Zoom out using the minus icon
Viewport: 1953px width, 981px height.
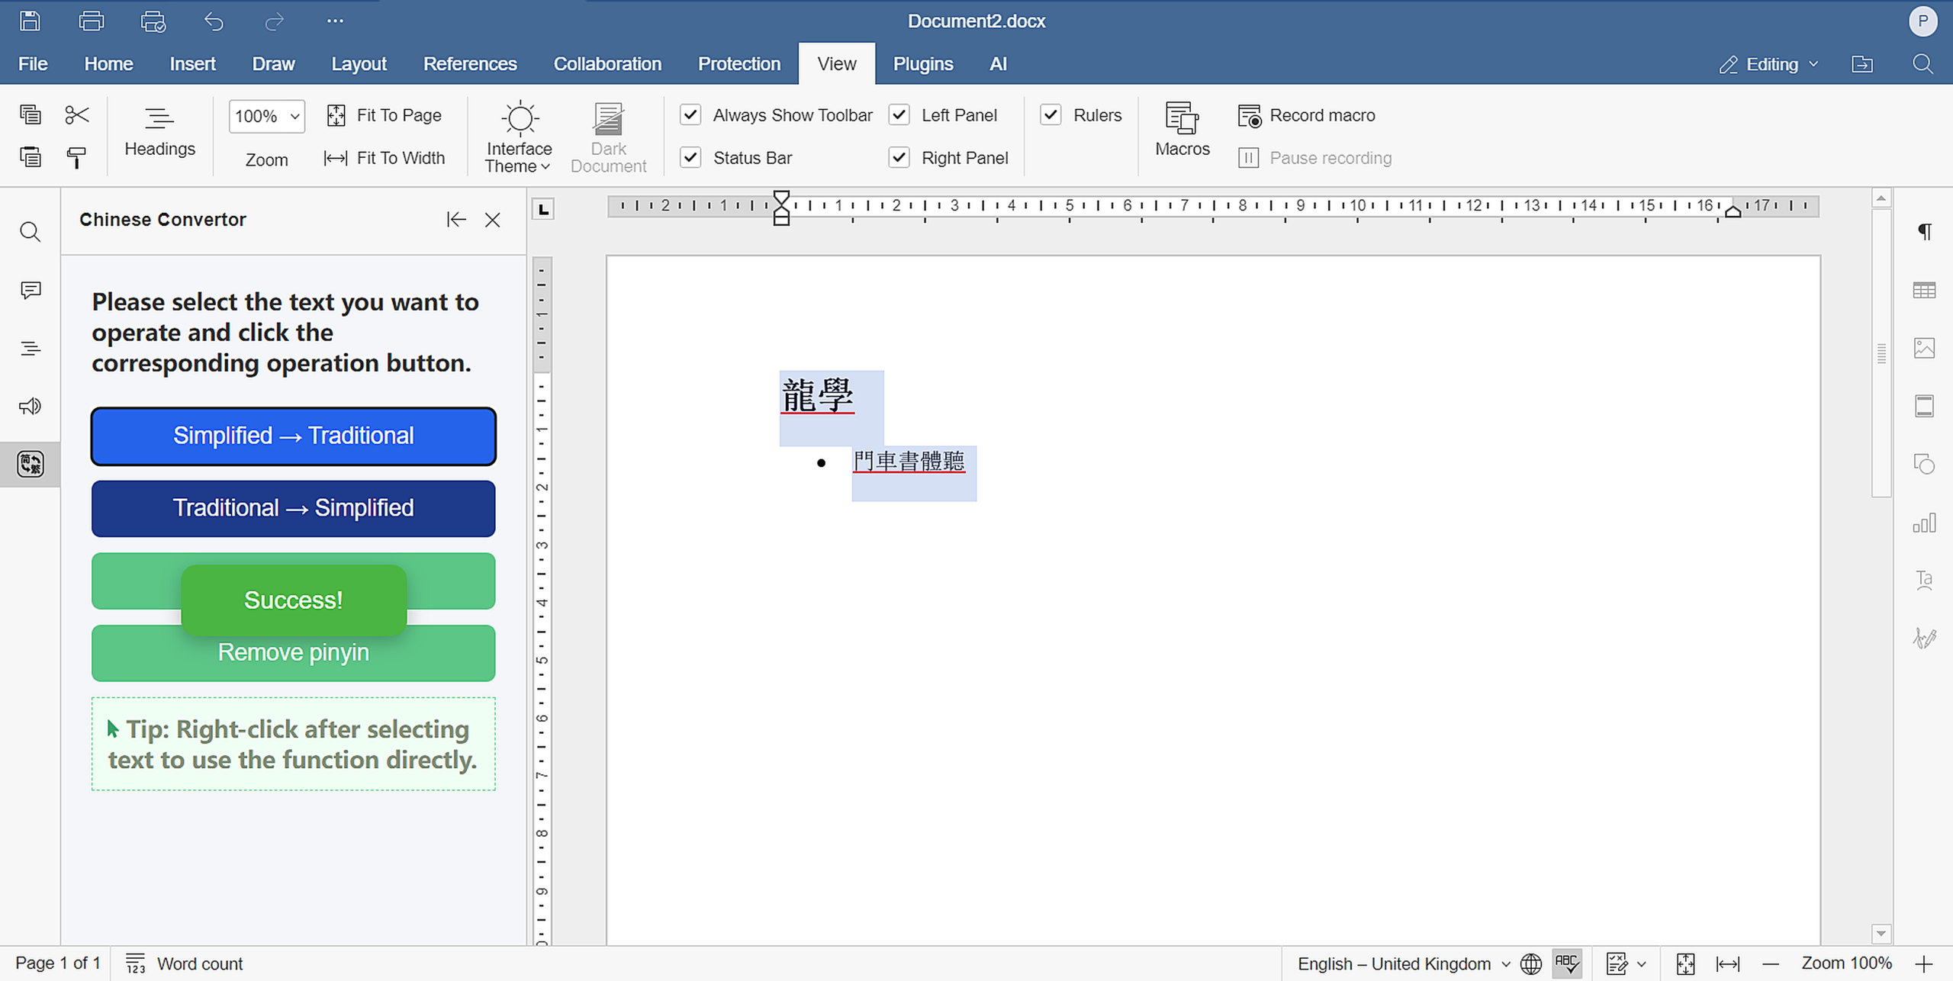[x=1771, y=963]
